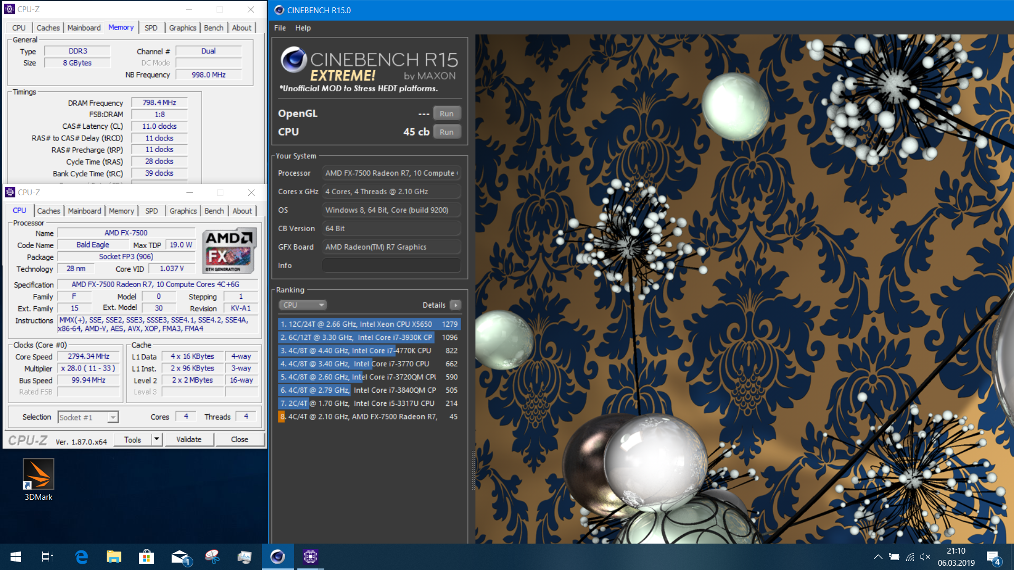
Task: Show hidden system tray icons
Action: 878,557
